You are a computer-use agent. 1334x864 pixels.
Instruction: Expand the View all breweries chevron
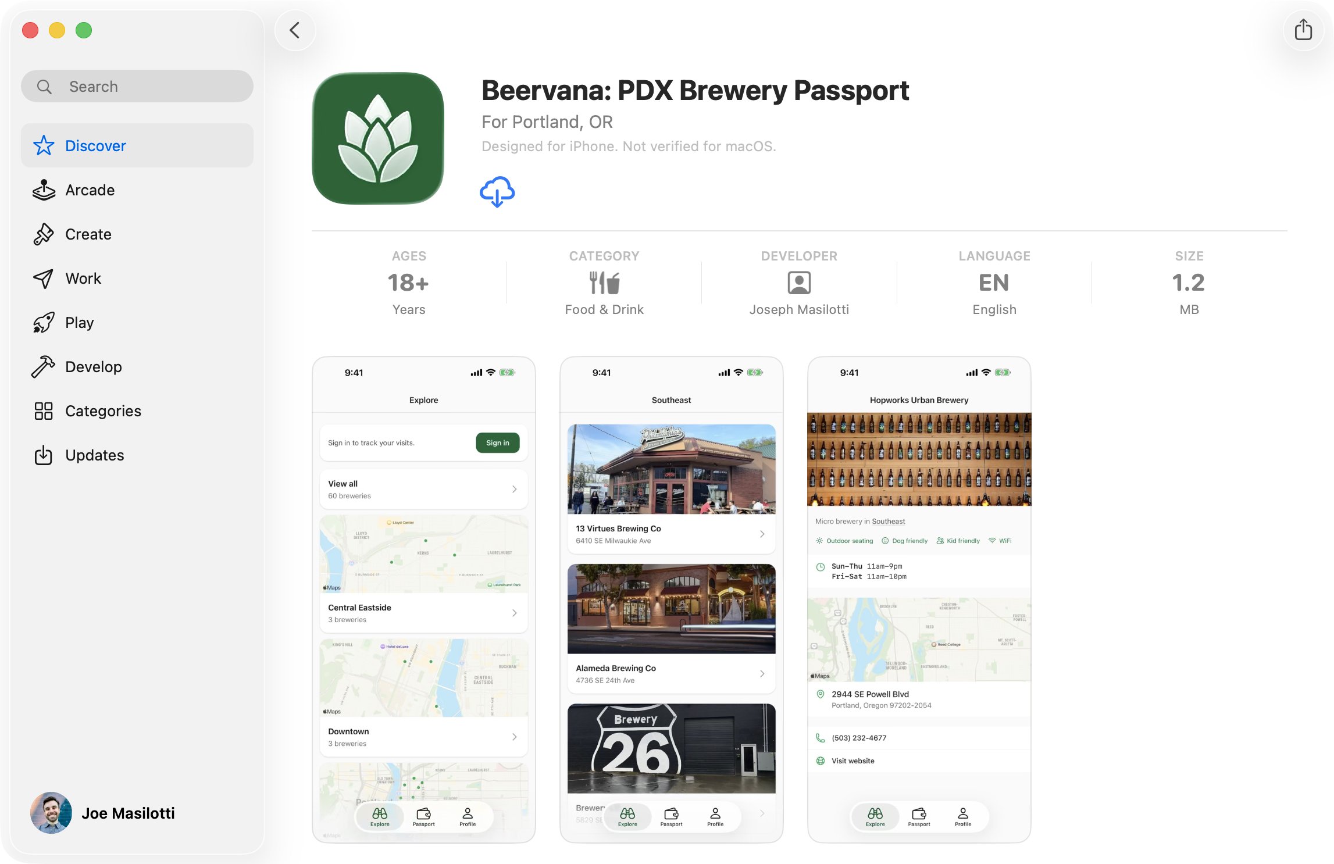(515, 489)
